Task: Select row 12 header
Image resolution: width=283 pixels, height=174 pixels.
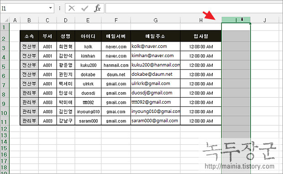Action: (x=5, y=129)
